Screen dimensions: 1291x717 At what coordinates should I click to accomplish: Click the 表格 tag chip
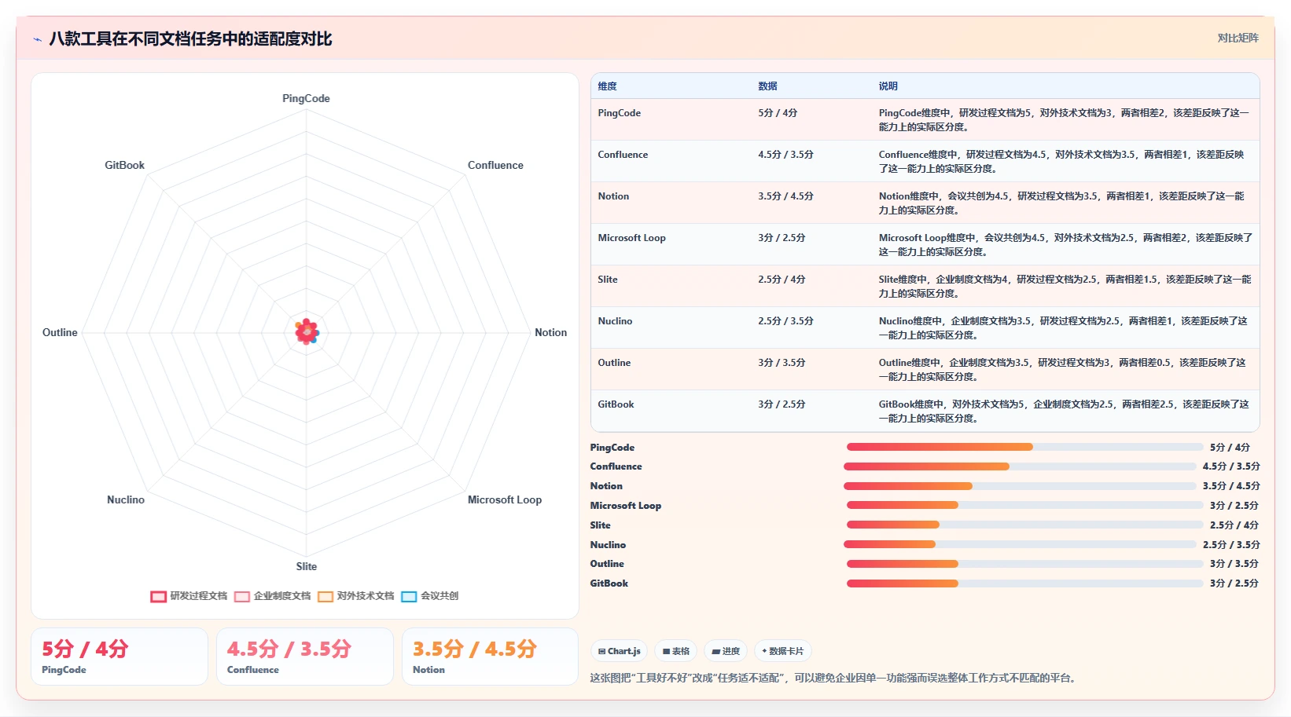[676, 651]
